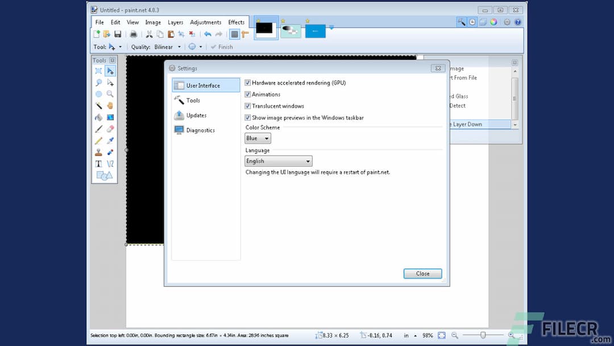Image resolution: width=614 pixels, height=346 pixels.
Task: Open the Color Scheme dropdown showing Blue
Action: pyautogui.click(x=257, y=138)
